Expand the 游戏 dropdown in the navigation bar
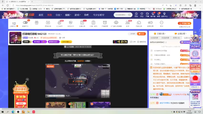203x114 pixels. [x=77, y=15]
